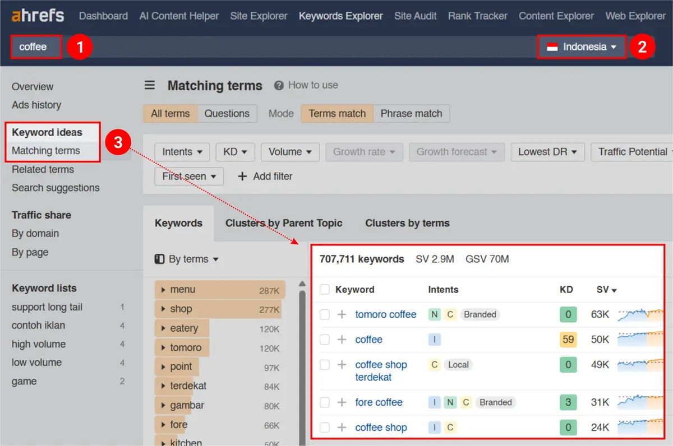Image resolution: width=673 pixels, height=446 pixels.
Task: Open Search suggestions in sidebar
Action: click(56, 188)
